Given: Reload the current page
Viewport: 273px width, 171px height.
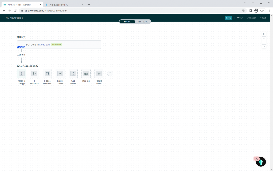Looking at the screenshot, I should 15,11.
